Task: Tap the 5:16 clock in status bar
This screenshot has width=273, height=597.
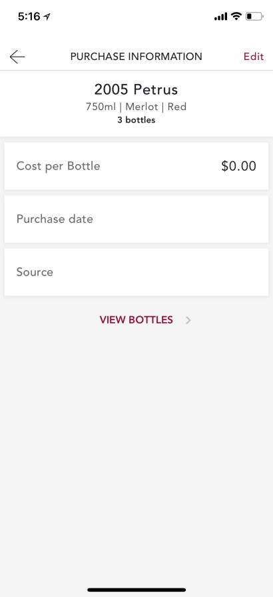Action: click(29, 17)
